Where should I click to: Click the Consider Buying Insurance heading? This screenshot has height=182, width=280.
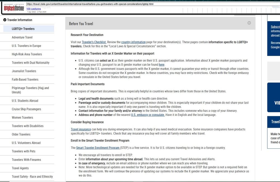coord(87,122)
